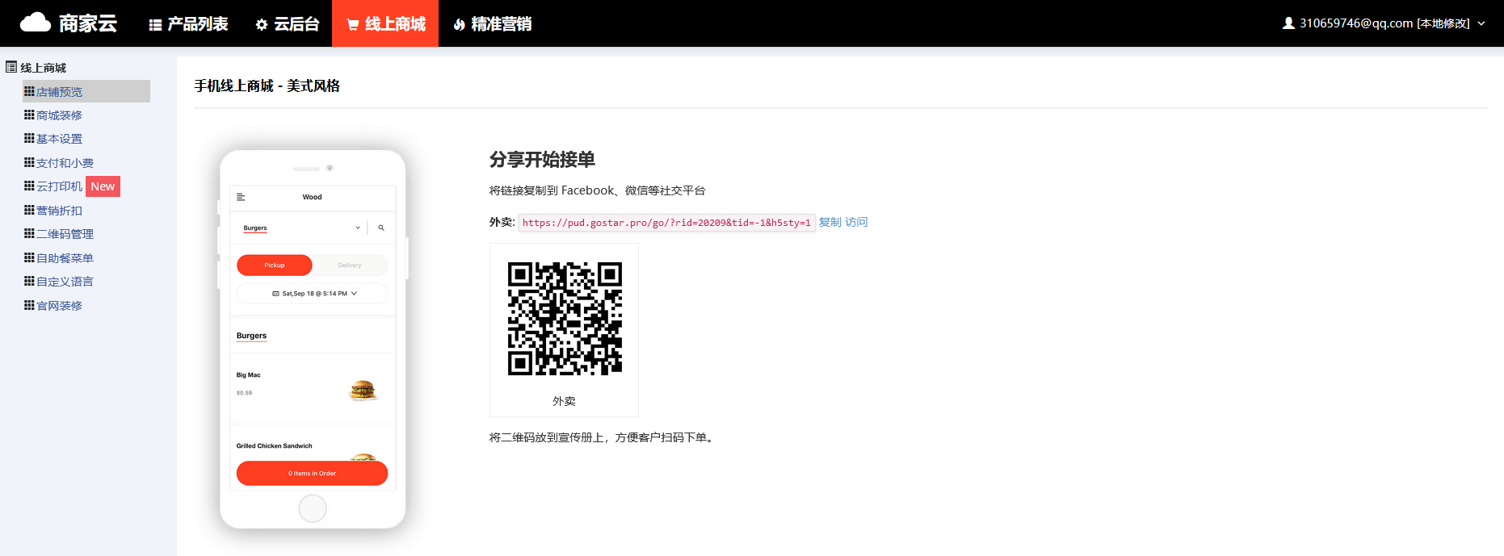Switch to the 线上商城 tab
The image size is (1504, 556).
[385, 24]
